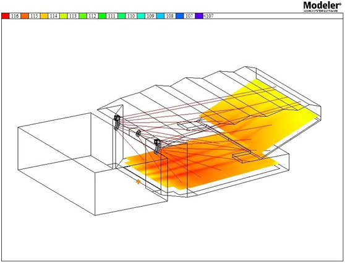Select the left line array loudspeaker
Viewport: 345px width, 263px height.
[x=117, y=123]
